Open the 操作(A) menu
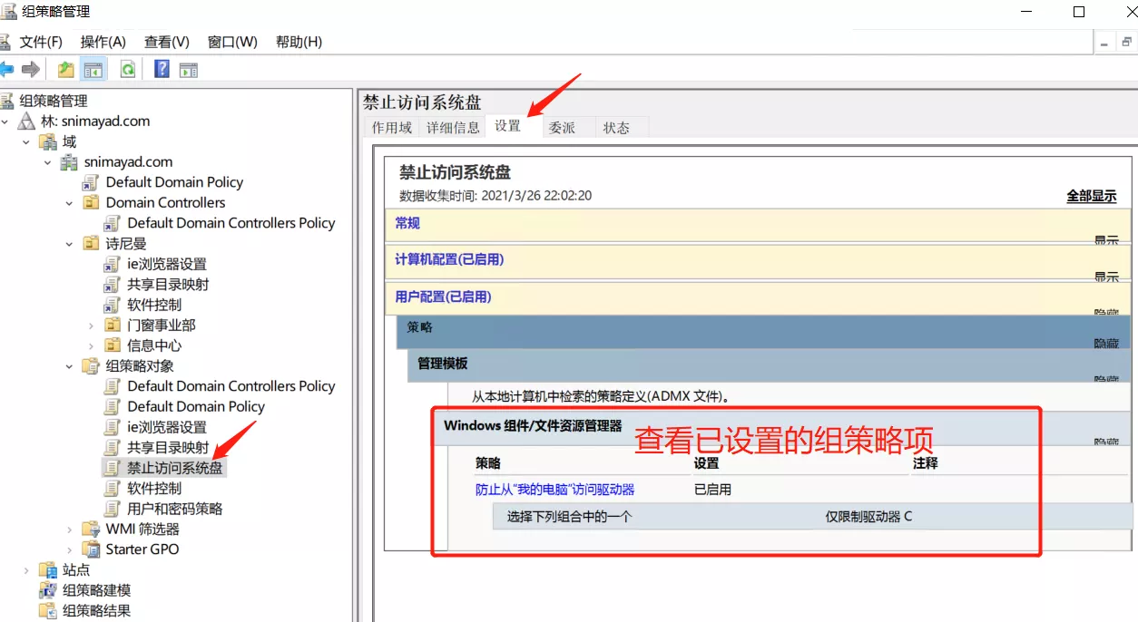1138x622 pixels. [x=103, y=42]
